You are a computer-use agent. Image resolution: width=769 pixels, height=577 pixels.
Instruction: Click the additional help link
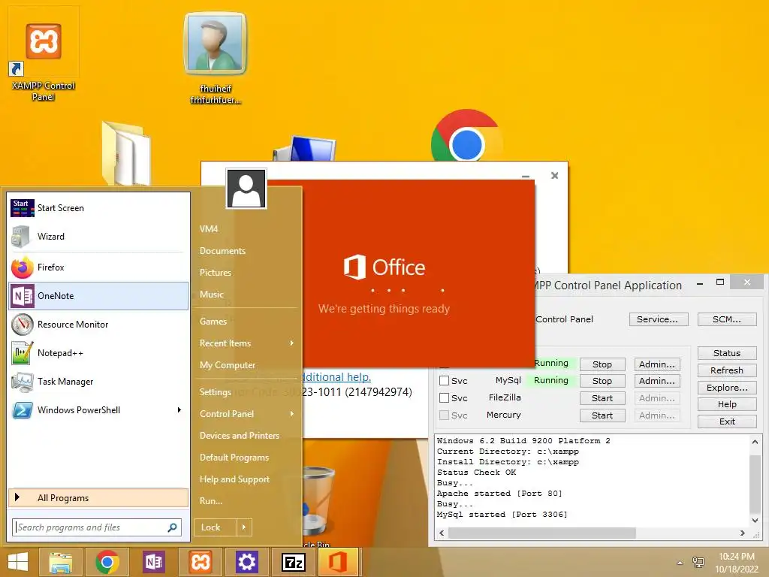pyautogui.click(x=336, y=377)
